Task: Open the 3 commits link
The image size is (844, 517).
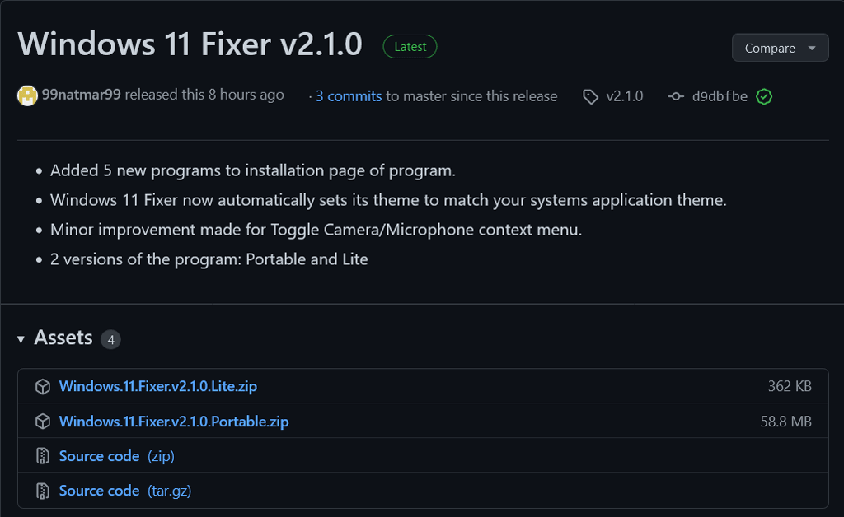Action: 349,96
